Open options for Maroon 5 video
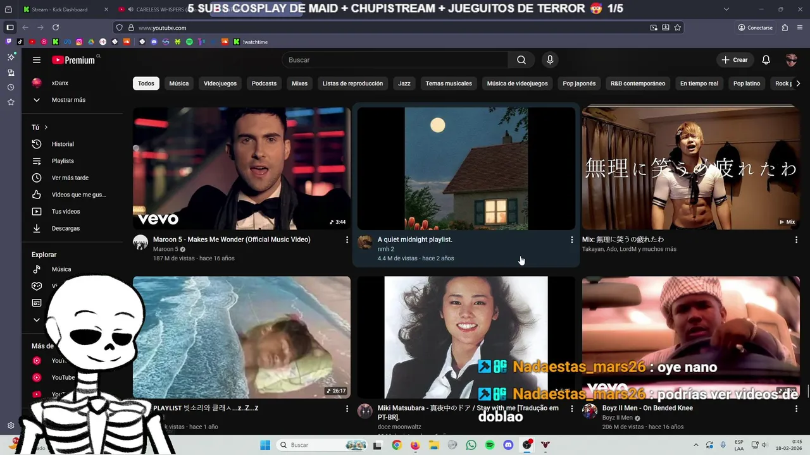The height and width of the screenshot is (455, 810). (347, 240)
